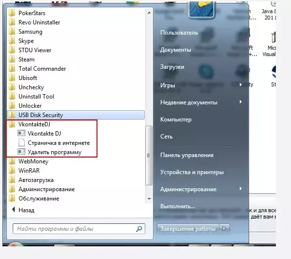The height and width of the screenshot is (259, 291).
Task: Open the Skype folder icon
Action: coord(12,41)
